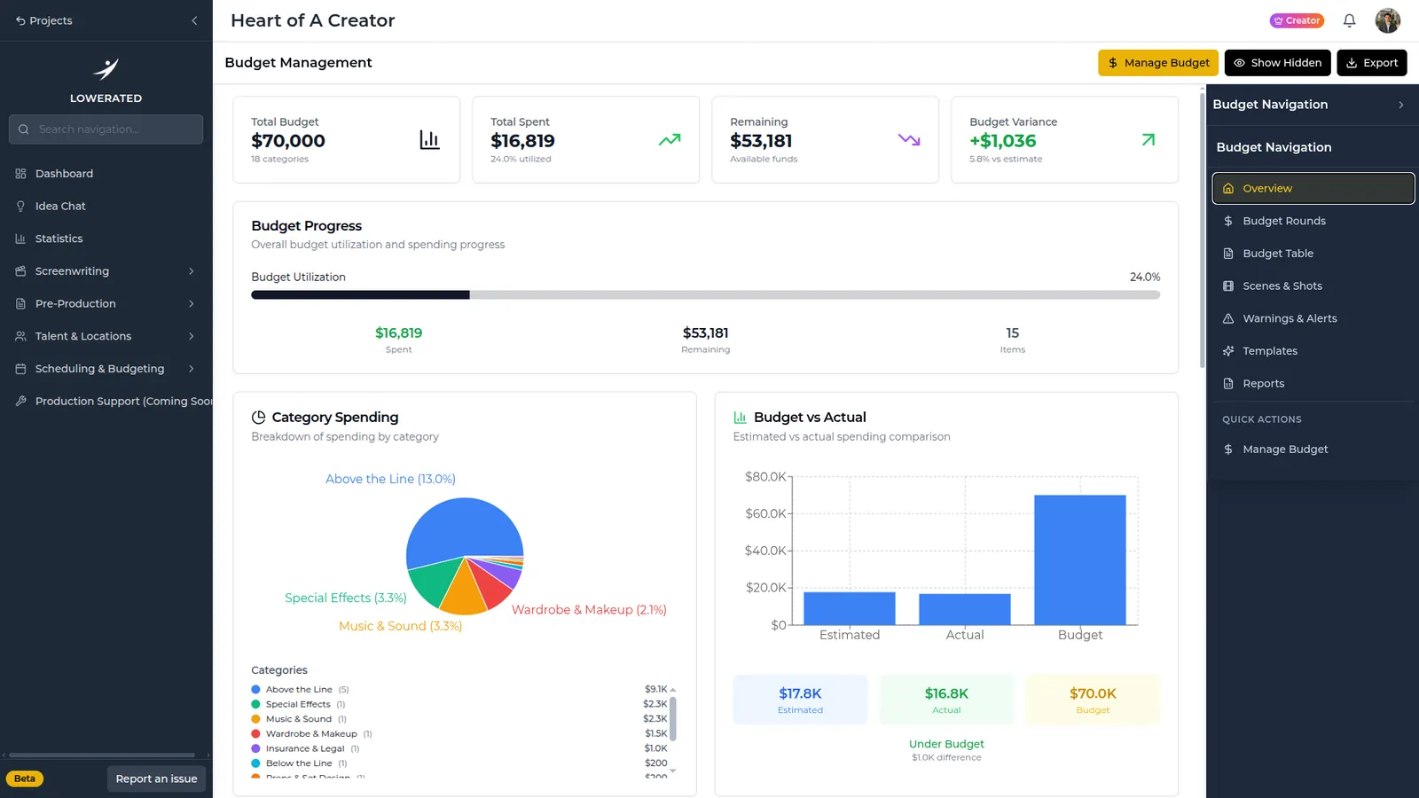Click the blue Above the Line color dot
Image resolution: width=1419 pixels, height=798 pixels.
[256, 690]
